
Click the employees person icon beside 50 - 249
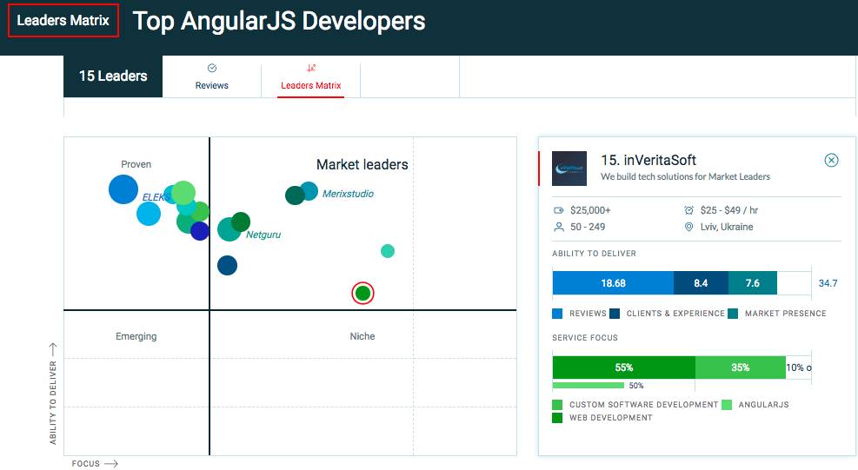click(x=559, y=227)
